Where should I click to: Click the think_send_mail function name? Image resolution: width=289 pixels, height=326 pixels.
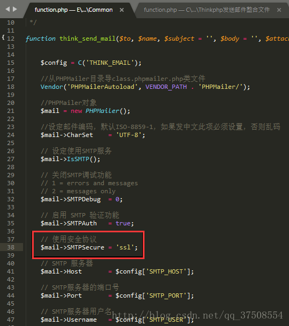click(x=88, y=39)
